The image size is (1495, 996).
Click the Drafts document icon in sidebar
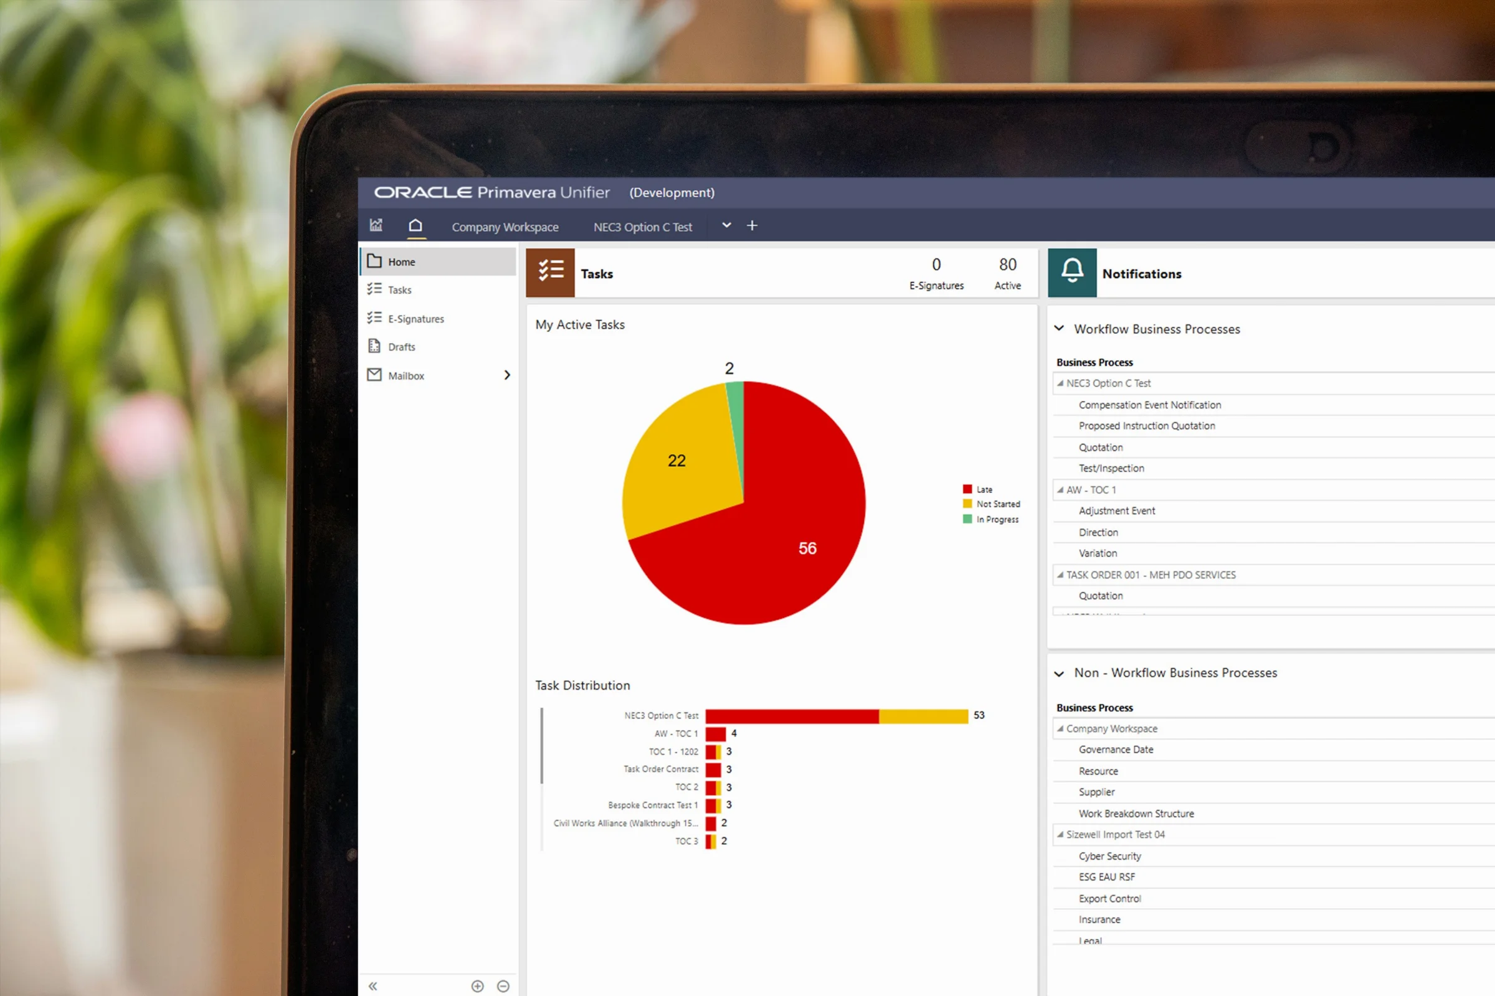point(374,346)
